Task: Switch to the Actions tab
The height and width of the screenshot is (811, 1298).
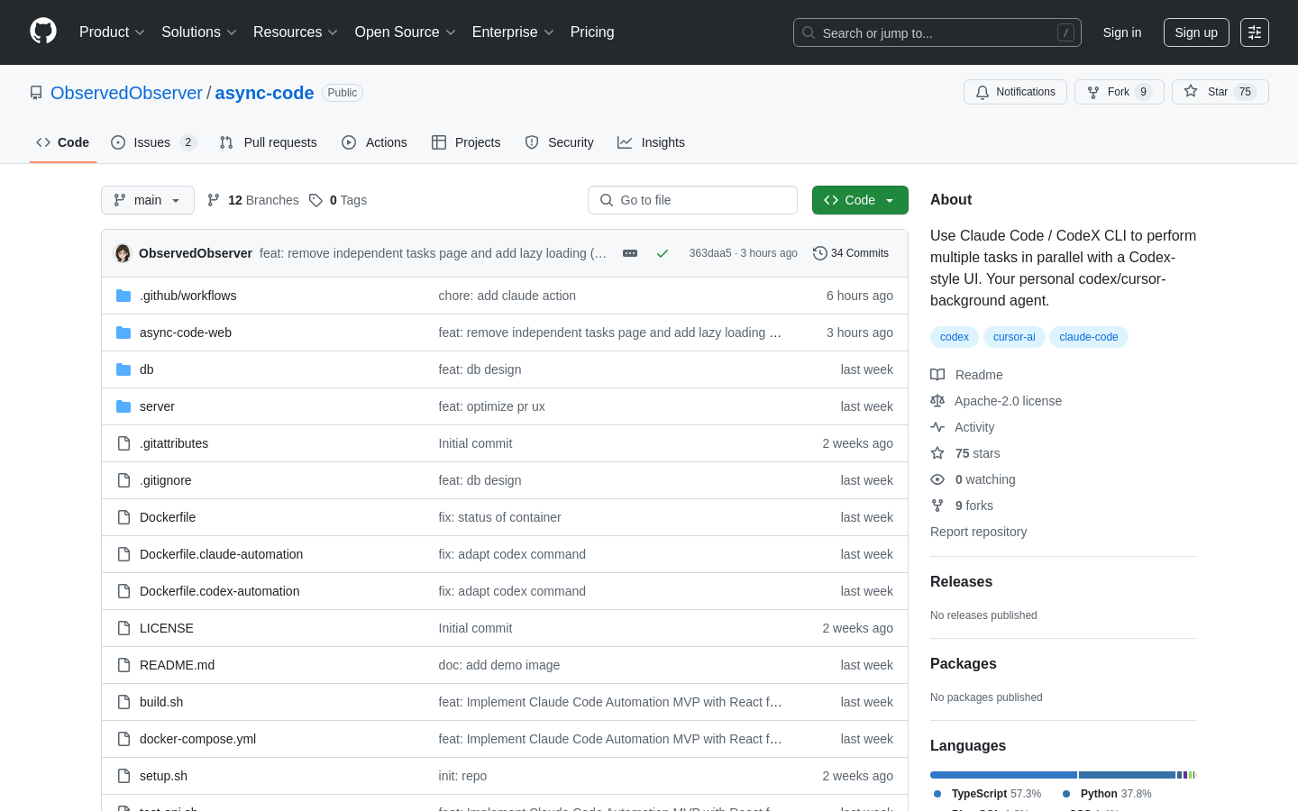Action: coord(375,142)
